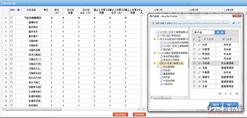Go to the next page of users

(231, 94)
